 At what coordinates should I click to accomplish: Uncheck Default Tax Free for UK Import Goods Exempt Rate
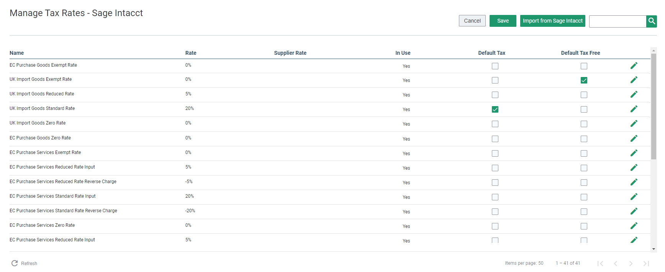click(x=583, y=80)
